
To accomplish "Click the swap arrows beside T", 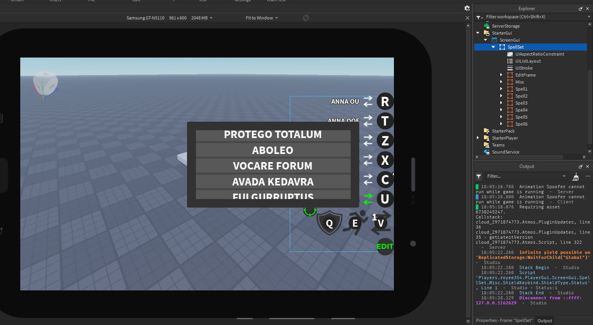I will point(368,121).
